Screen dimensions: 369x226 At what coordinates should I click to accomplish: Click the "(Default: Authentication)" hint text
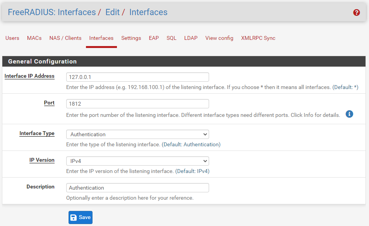coord(191,144)
